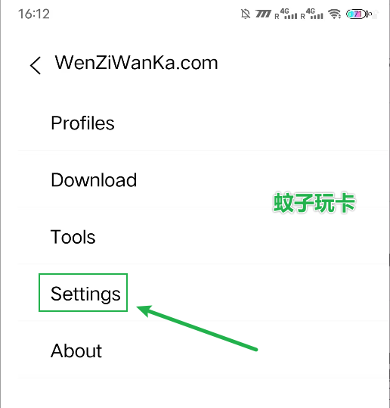The height and width of the screenshot is (408, 390).
Task: Click the green 蚊子玩卡 watermark text
Action: tap(314, 203)
